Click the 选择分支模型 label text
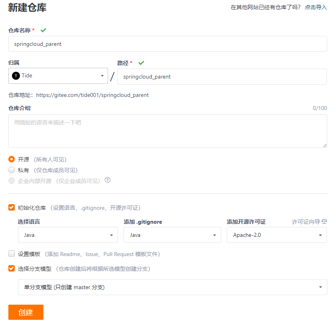The image size is (336, 323). click(x=35, y=268)
